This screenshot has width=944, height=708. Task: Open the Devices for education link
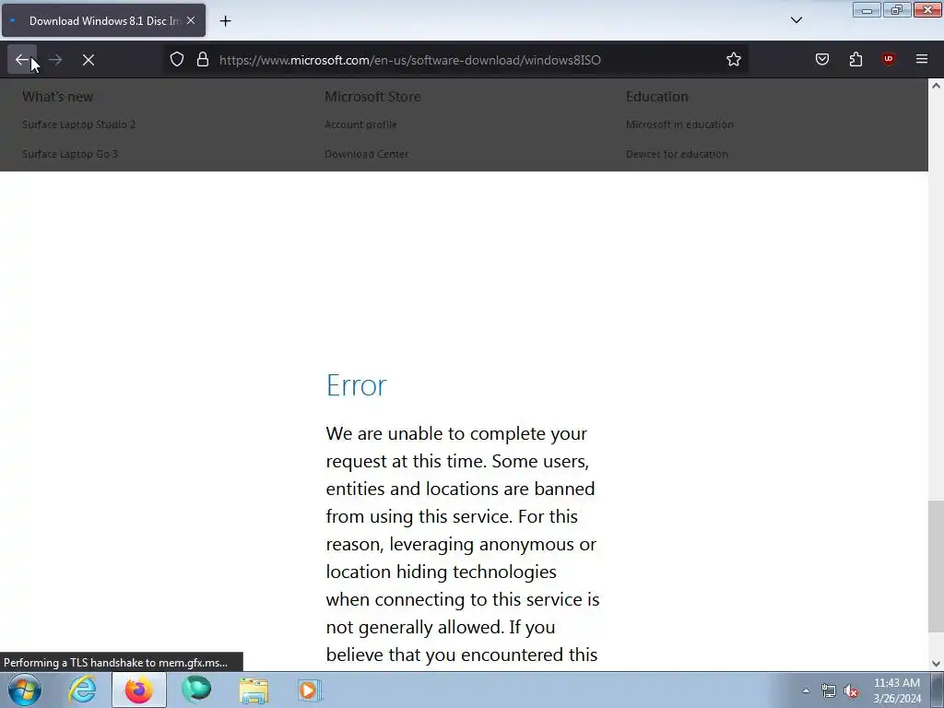pyautogui.click(x=677, y=154)
